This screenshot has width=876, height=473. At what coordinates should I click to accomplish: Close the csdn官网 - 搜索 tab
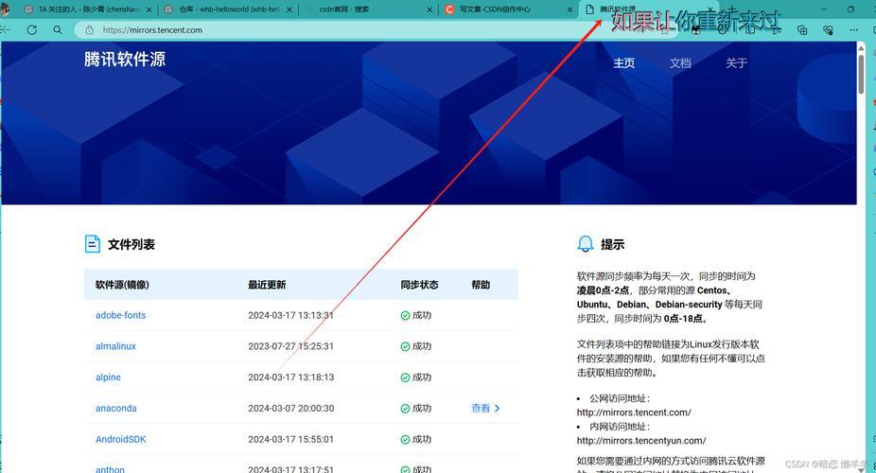point(429,9)
